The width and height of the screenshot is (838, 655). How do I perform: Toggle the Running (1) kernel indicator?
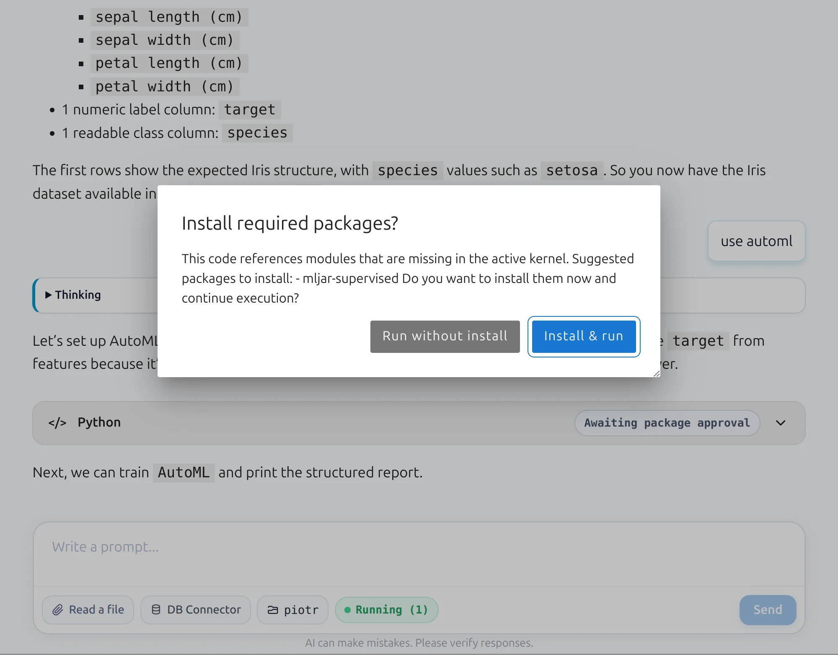[386, 610]
